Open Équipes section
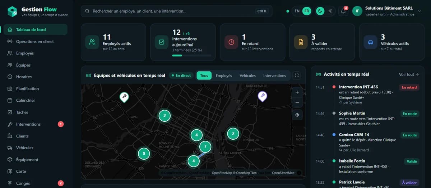Screen dimensions: 431x188 (x=35, y=65)
